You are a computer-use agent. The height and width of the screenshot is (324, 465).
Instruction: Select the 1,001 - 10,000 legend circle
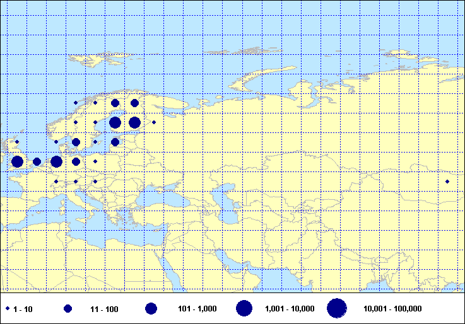(x=244, y=308)
